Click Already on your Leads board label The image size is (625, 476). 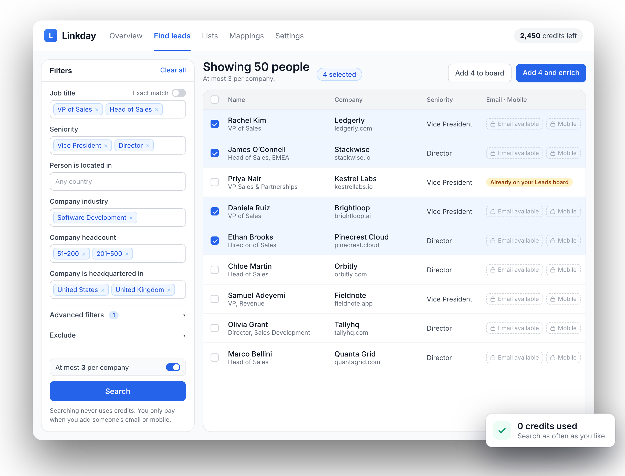[529, 182]
